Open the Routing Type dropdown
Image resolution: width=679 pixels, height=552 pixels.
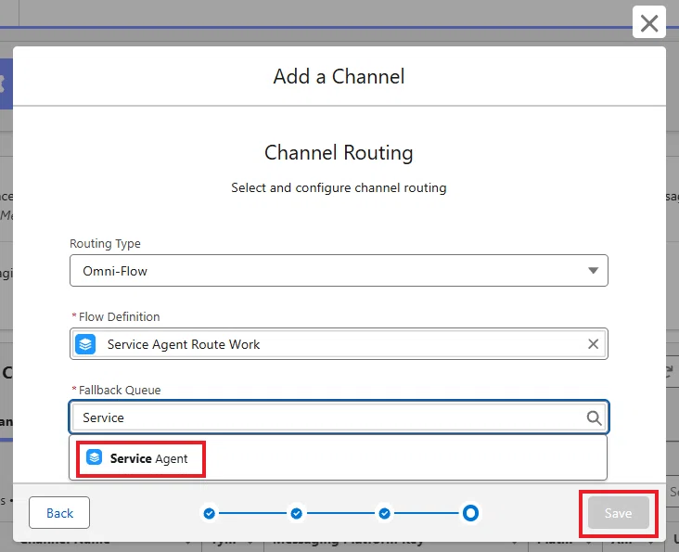[x=339, y=271]
